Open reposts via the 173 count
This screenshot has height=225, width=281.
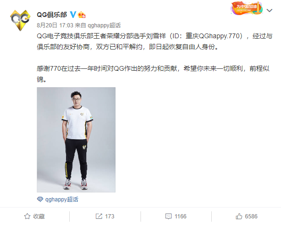pos(109,217)
